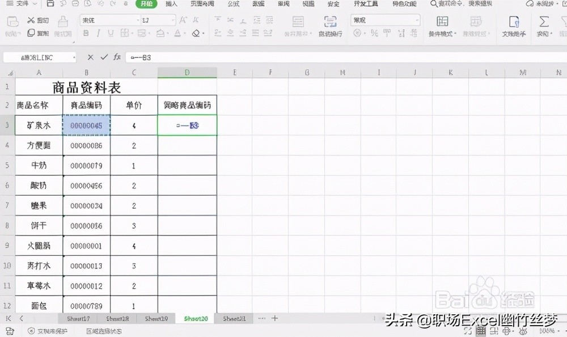
Task: Click the Paste icon
Action: [x=12, y=22]
